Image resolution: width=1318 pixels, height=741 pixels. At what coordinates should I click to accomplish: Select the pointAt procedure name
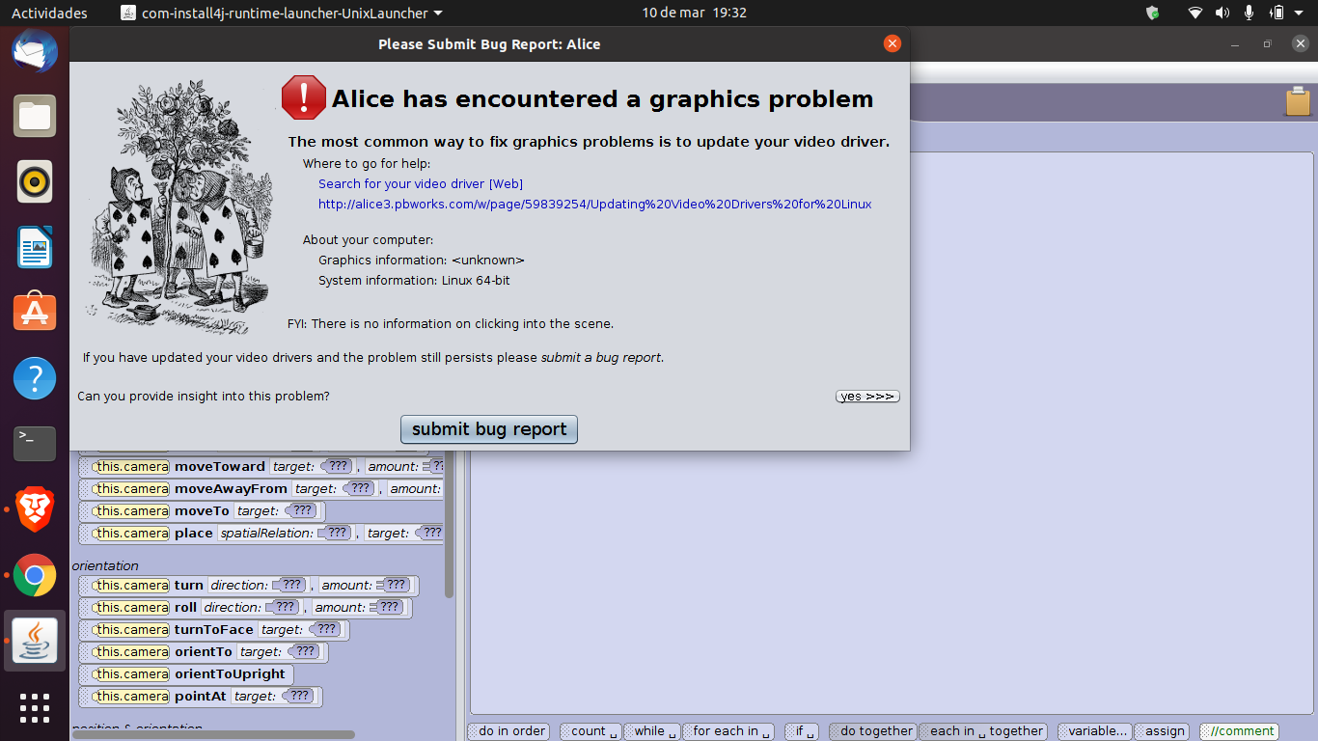pyautogui.click(x=201, y=696)
